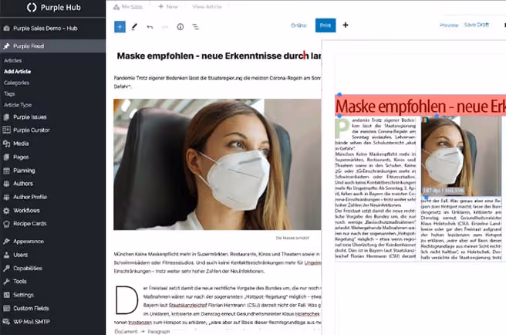Click the Capabilities key icon

[6, 268]
